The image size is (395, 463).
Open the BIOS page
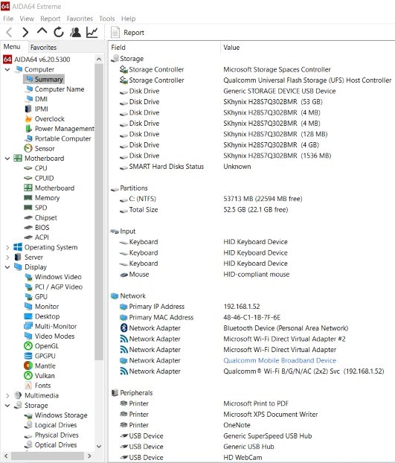click(37, 227)
